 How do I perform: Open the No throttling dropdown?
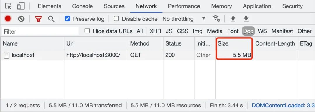pyautogui.click(x=184, y=19)
